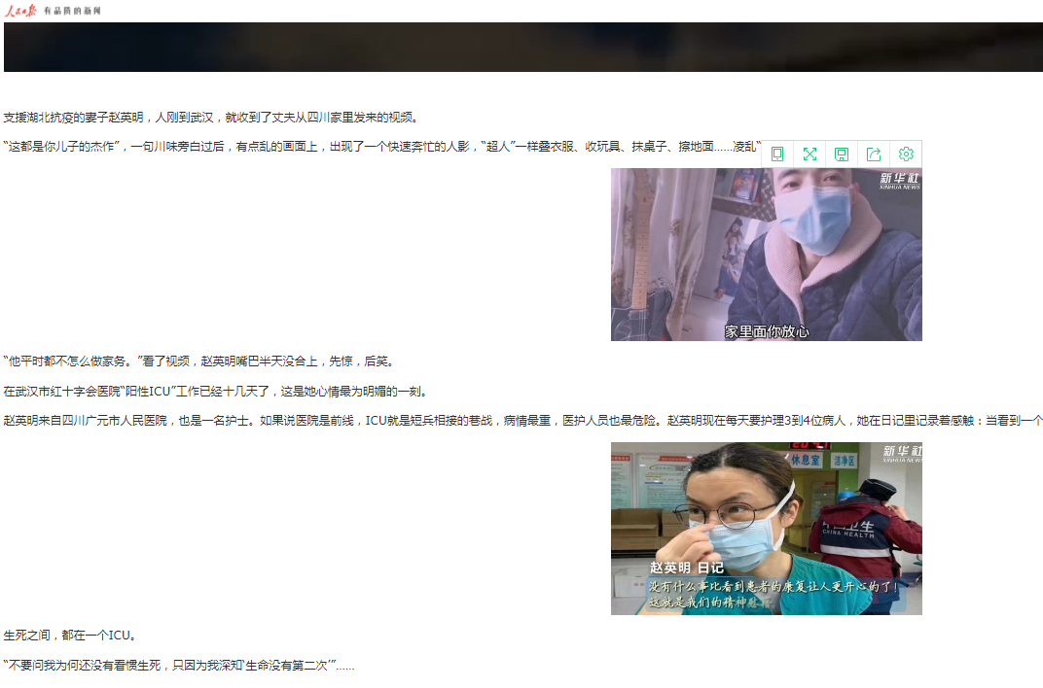Click the dark banner image at top

coord(522,47)
